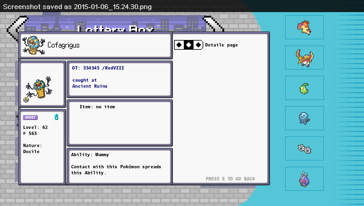
Task: Select the gray Klink party slot
Action: click(304, 148)
